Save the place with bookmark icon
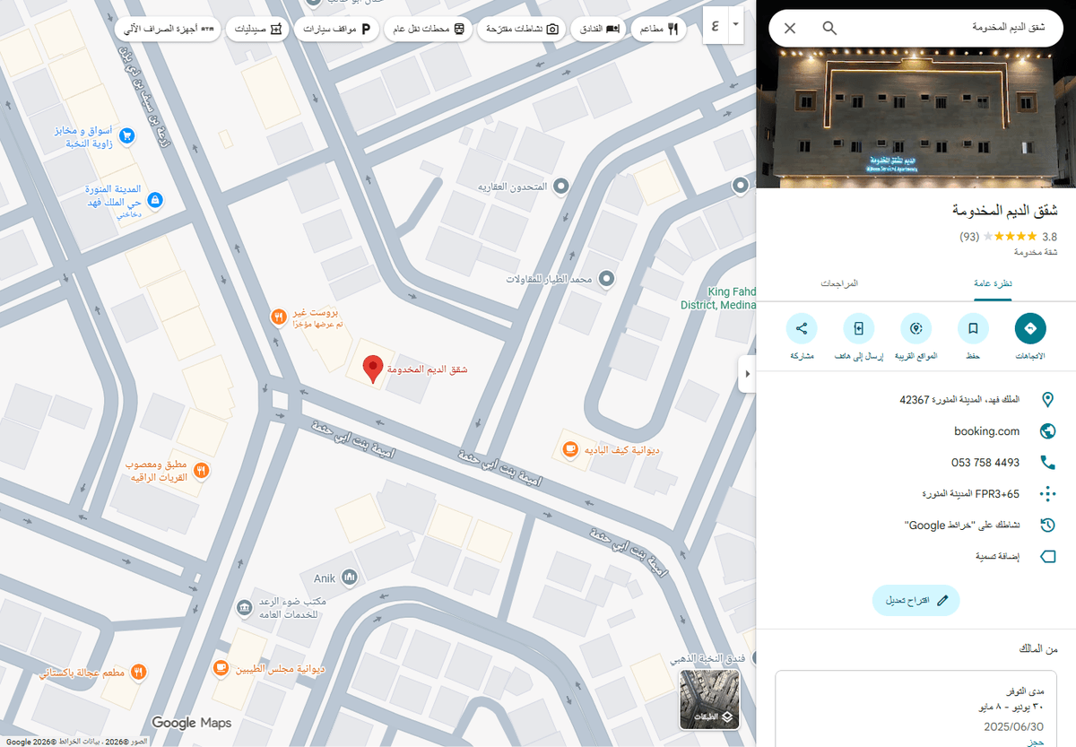 [x=973, y=329]
